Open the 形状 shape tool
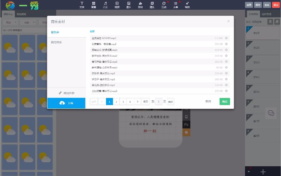 click(140, 5)
